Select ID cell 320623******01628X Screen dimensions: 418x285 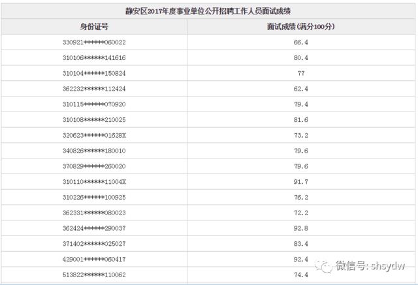94,135
